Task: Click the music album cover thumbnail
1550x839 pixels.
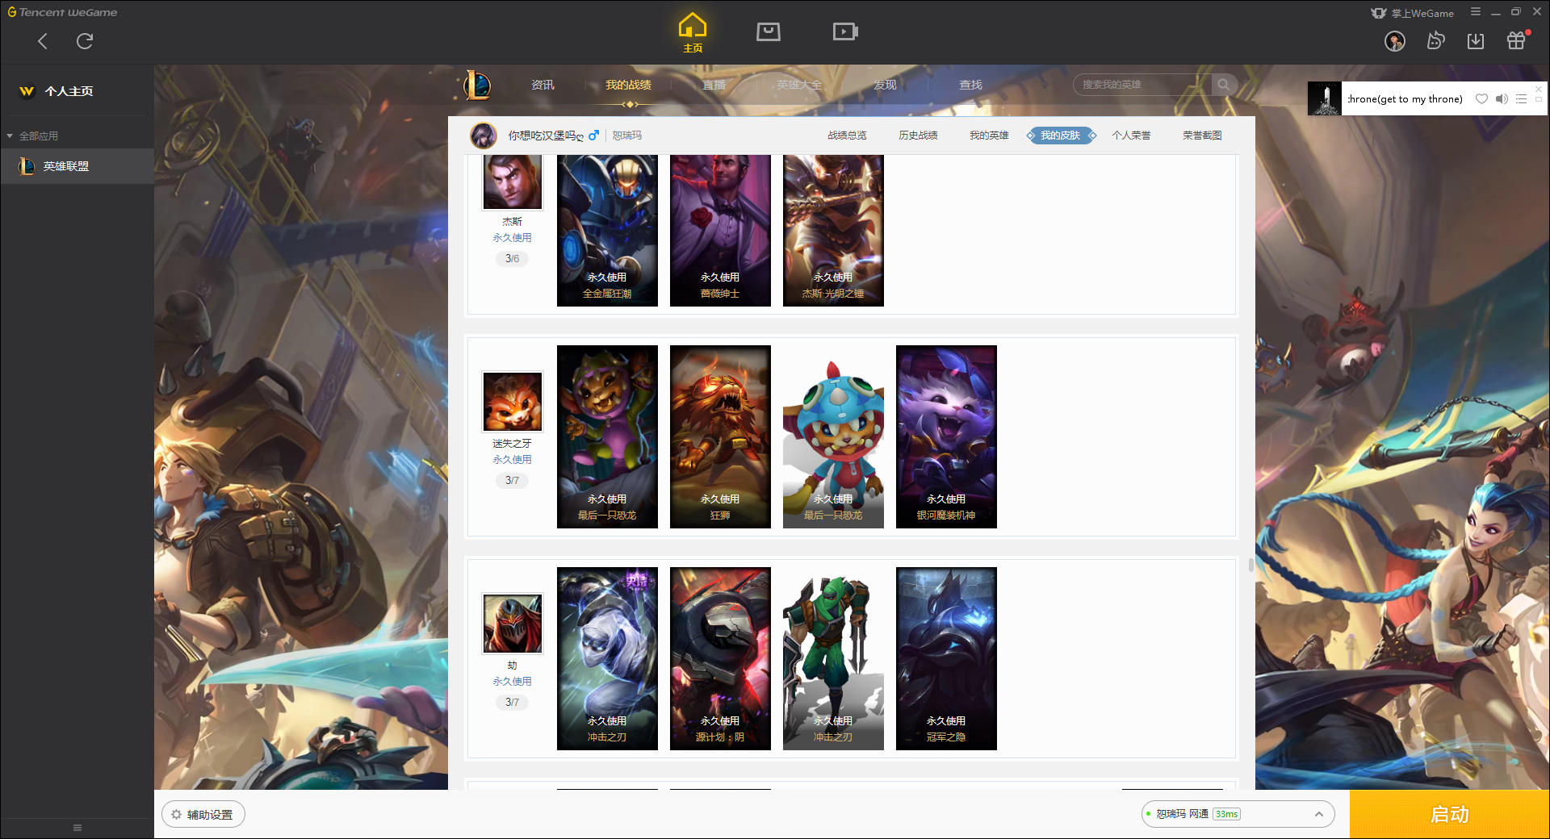Action: [x=1325, y=98]
